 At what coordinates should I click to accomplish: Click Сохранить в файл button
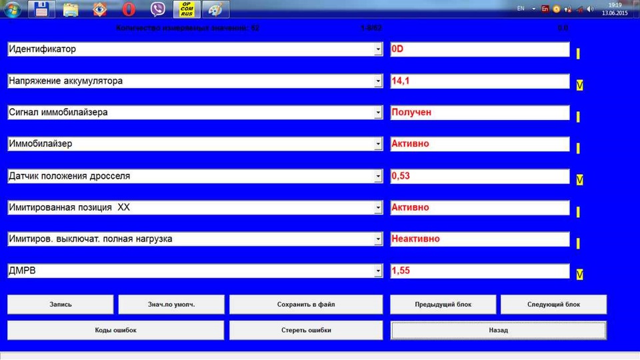pyautogui.click(x=306, y=305)
